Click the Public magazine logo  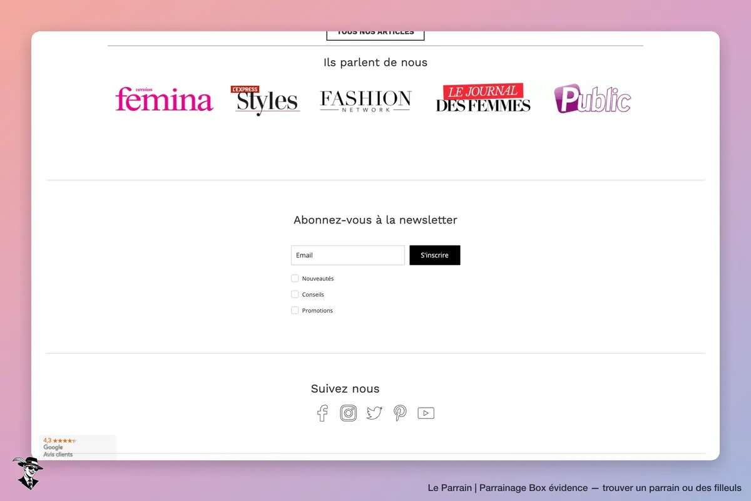[x=593, y=99]
